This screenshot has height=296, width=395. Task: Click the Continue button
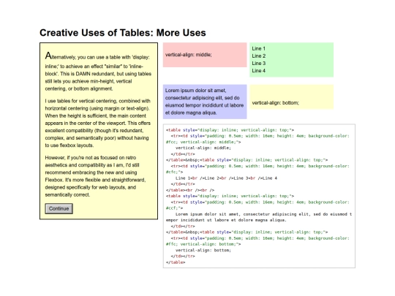point(59,208)
